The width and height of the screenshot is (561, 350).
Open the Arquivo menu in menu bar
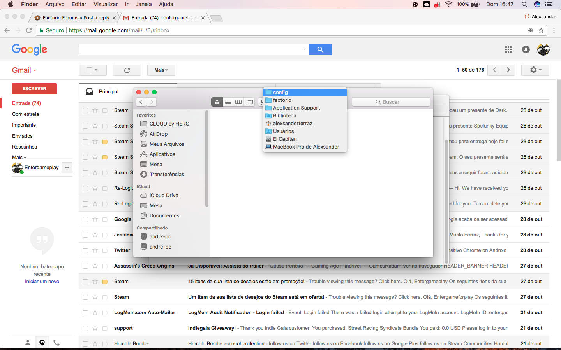[x=55, y=4]
